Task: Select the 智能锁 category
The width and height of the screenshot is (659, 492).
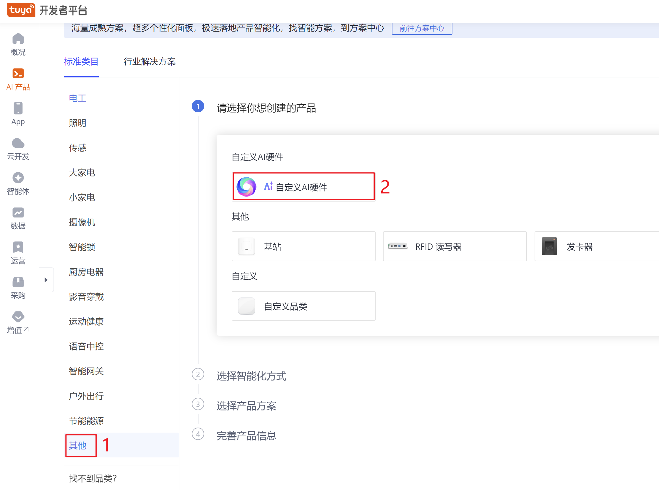Action: click(82, 247)
